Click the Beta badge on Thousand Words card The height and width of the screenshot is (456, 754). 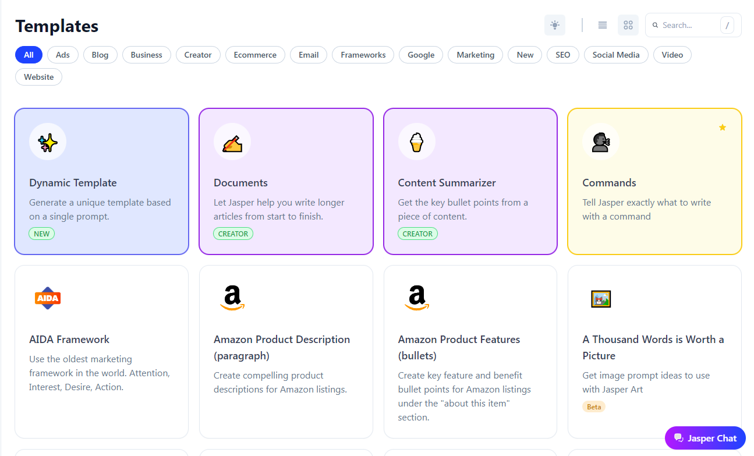594,406
